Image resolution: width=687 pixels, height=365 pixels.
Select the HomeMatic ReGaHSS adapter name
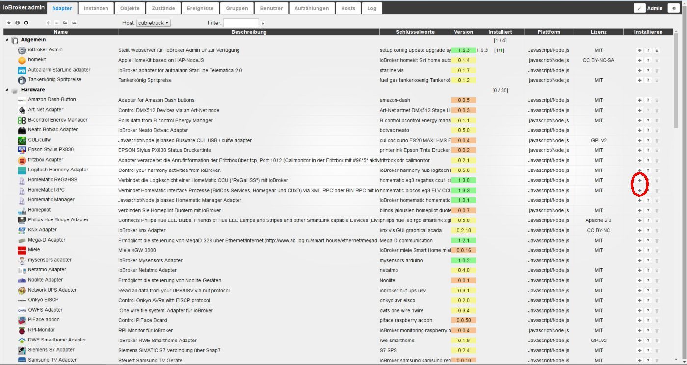pos(53,180)
